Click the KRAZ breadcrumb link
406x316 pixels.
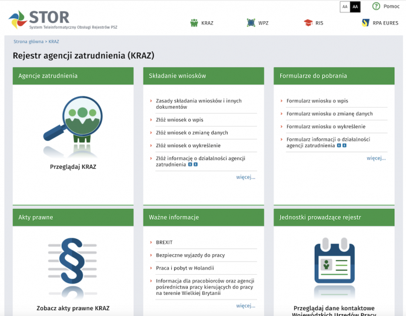(x=54, y=41)
